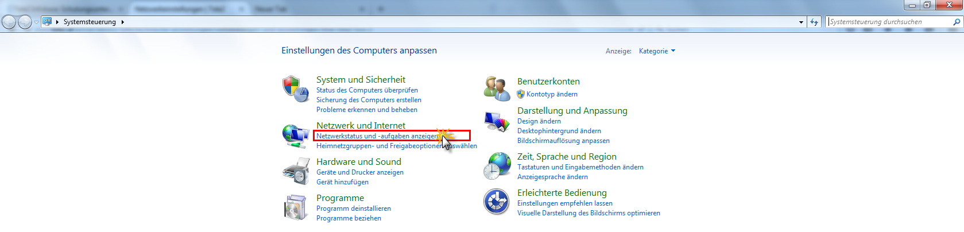Viewport: 964px width, 232px height.
Task: Expand the arrow after Systemsteuerung breadcrumb
Action: tap(122, 22)
